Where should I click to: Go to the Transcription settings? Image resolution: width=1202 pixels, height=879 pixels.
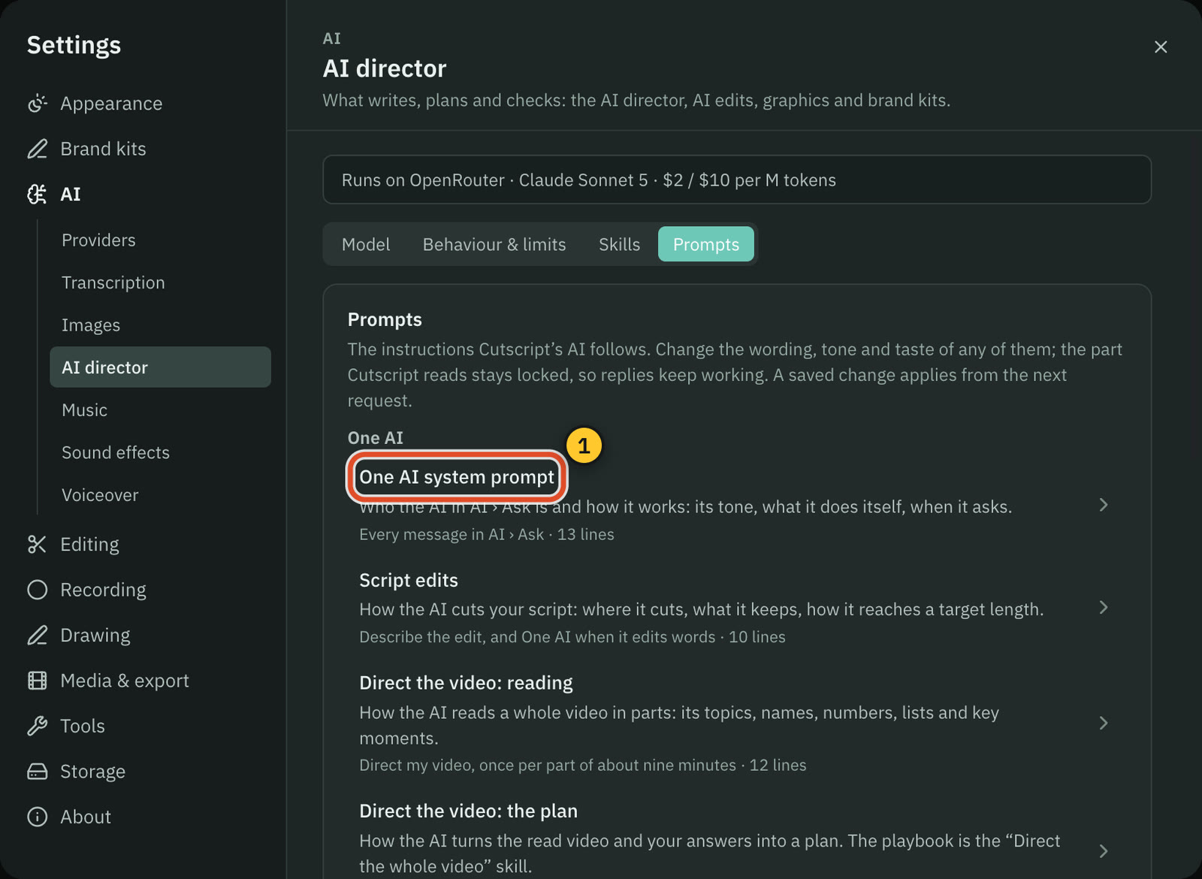point(160,282)
